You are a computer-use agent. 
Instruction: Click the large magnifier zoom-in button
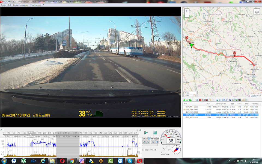157,142
